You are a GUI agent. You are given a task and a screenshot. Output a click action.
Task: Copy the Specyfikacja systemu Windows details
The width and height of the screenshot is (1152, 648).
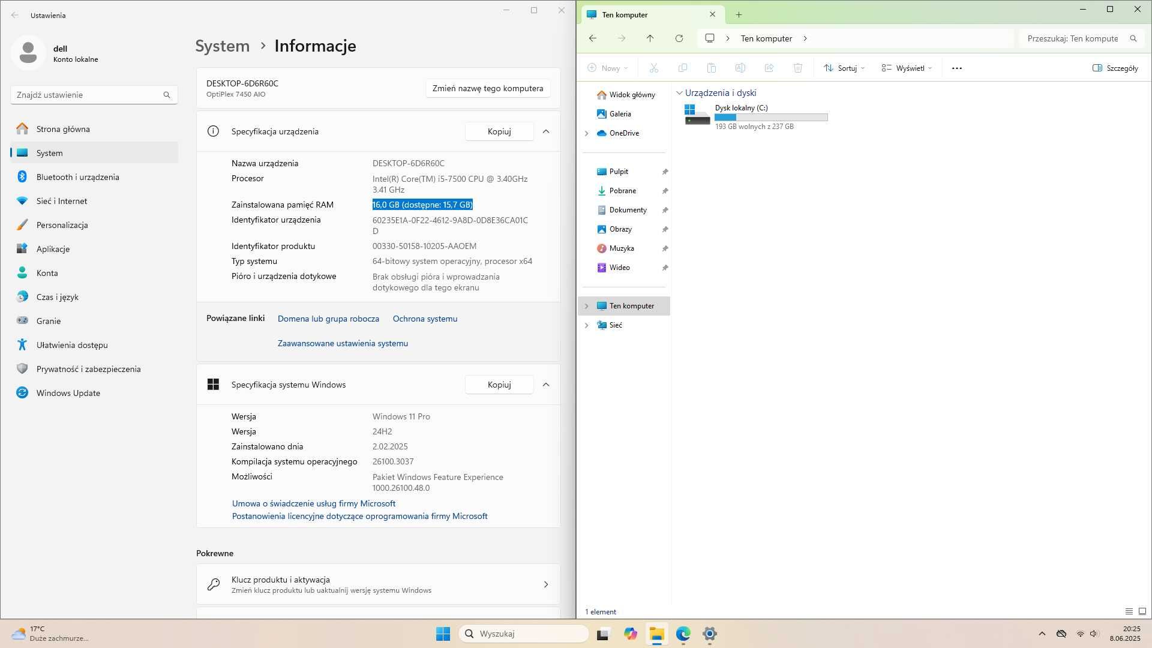[499, 385]
